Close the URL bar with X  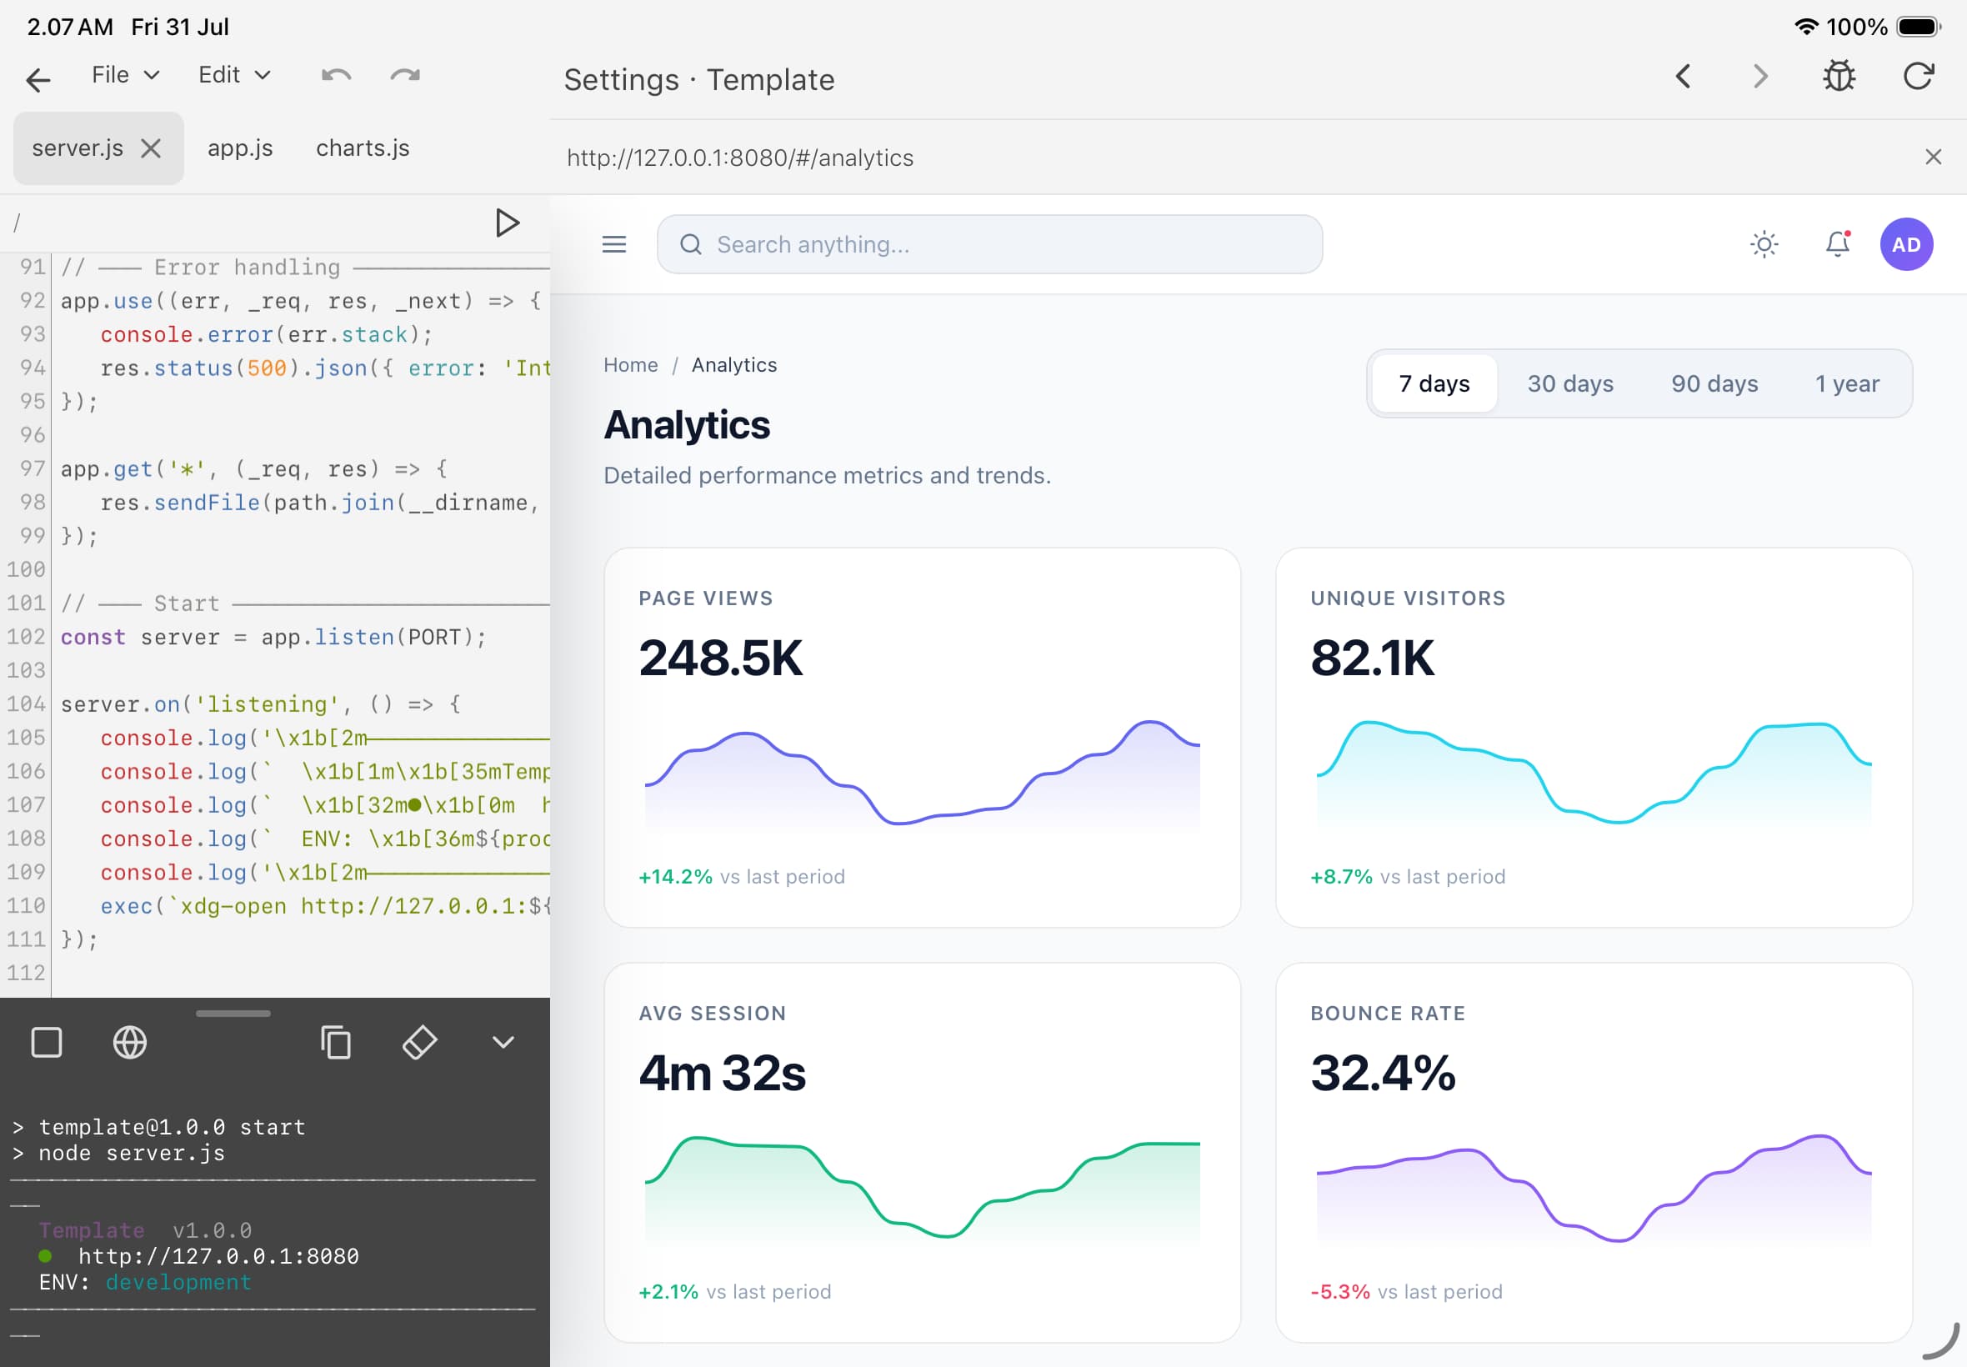pyautogui.click(x=1933, y=157)
